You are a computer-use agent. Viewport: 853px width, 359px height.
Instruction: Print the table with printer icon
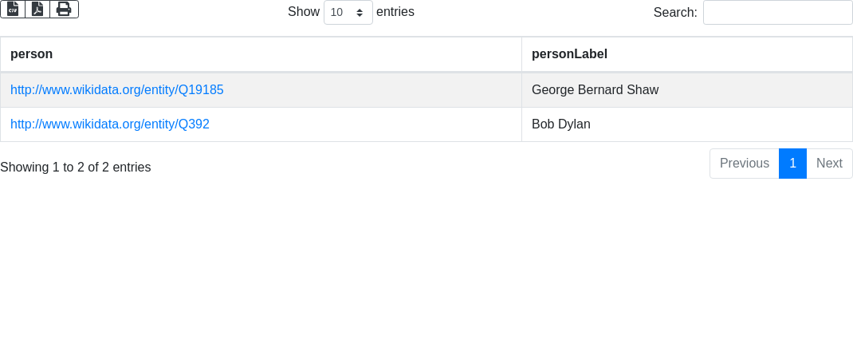(64, 9)
